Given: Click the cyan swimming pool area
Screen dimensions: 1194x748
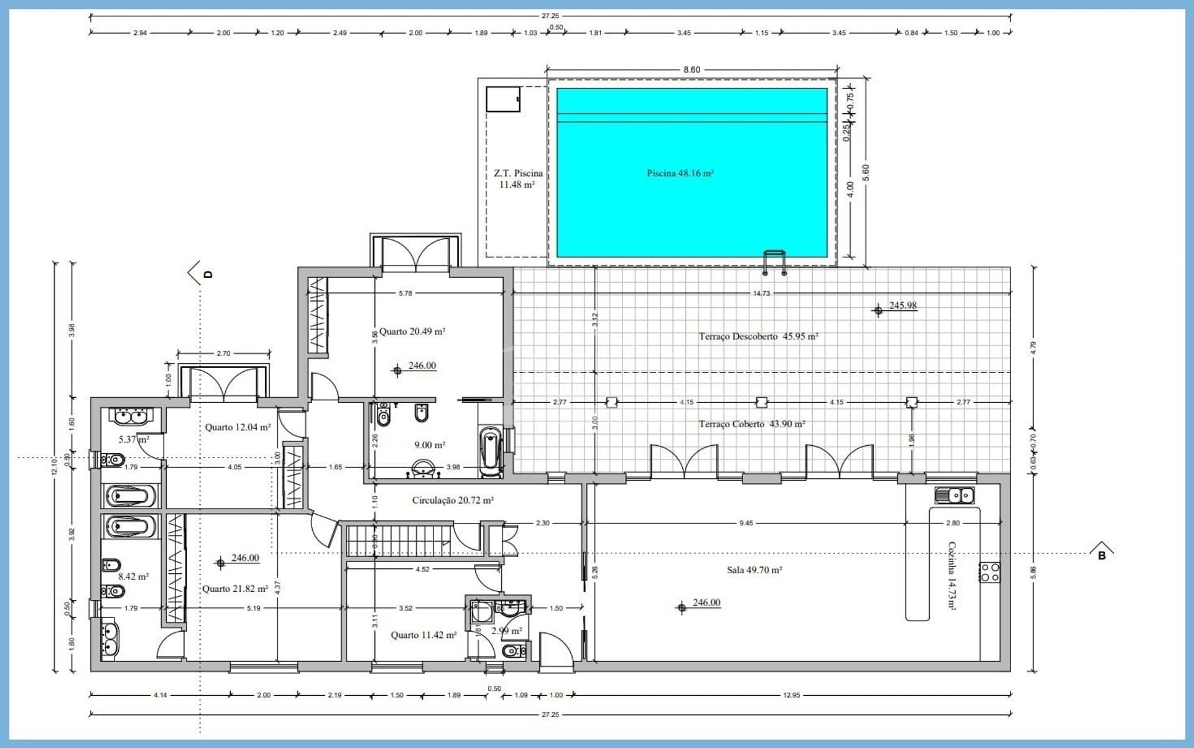Looking at the screenshot, I should pos(692,172).
